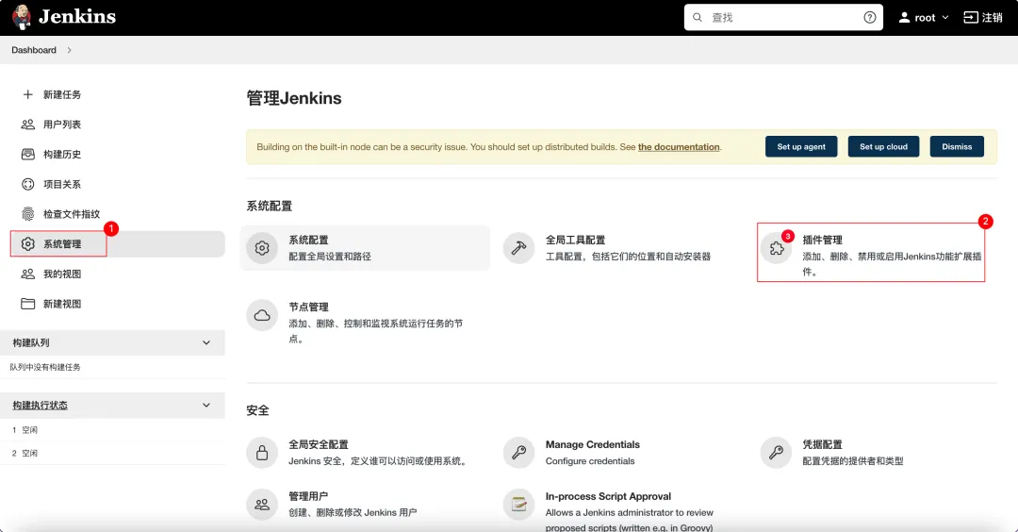
Task: Click the key icon of 凭据配置
Action: [x=776, y=453]
